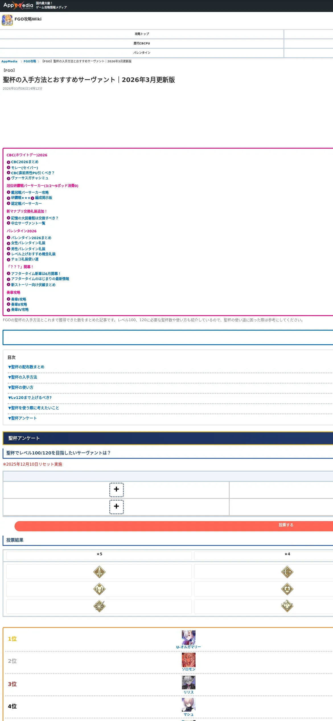Viewport: 333px width, 721px height.
Task: Click リリス name link
Action: click(x=189, y=693)
